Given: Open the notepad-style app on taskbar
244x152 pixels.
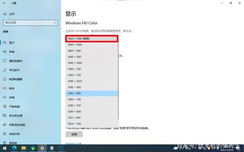Looking at the screenshot, I should pos(51,148).
